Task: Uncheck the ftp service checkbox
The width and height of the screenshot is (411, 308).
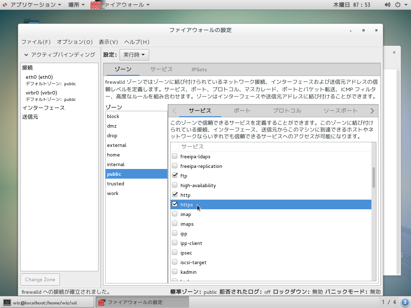Action: pos(174,175)
